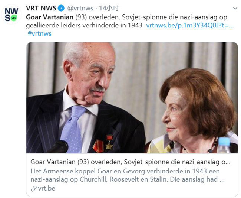Viewport: 241px width, 198px height.
Task: Open the VRT NWS profile avatar
Action: (x=11, y=14)
